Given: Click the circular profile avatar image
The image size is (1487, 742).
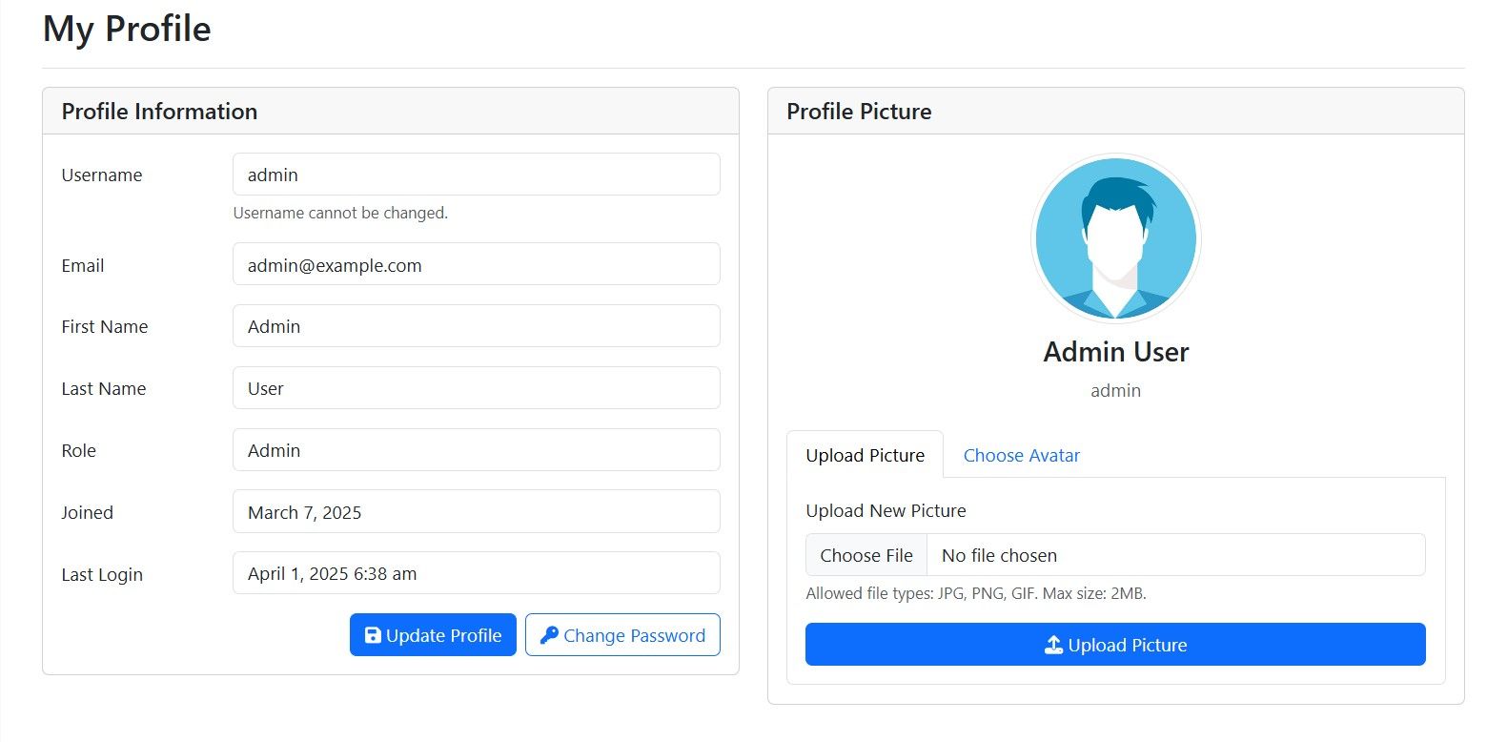Looking at the screenshot, I should coord(1115,237).
